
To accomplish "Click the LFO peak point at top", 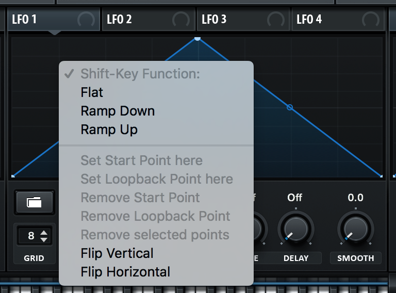I will point(197,39).
